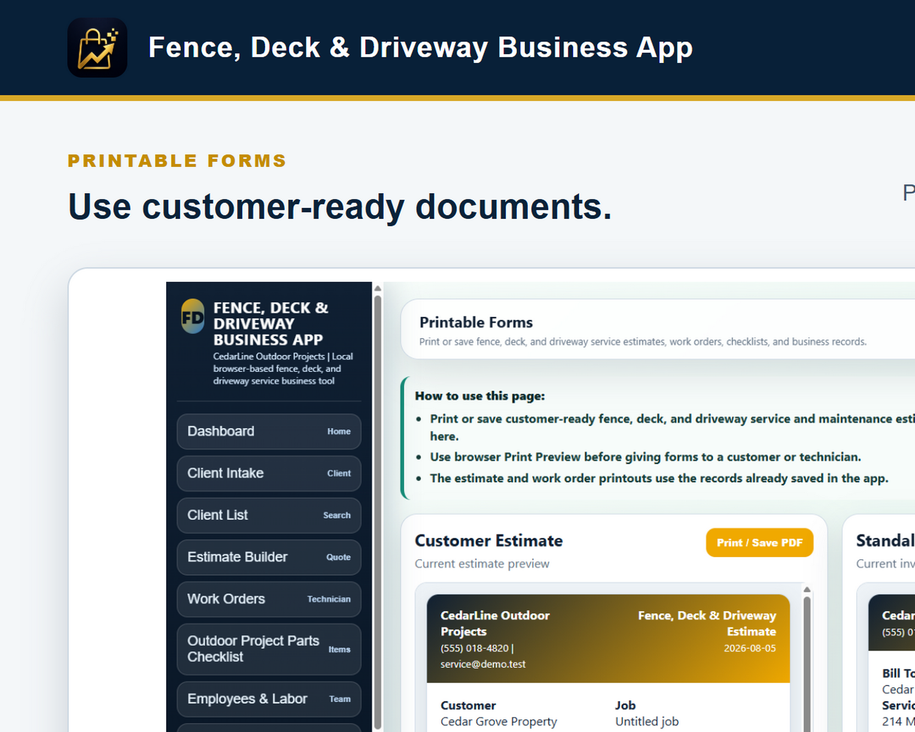This screenshot has width=915, height=732.
Task: Click the partially visible Standalone card heading
Action: click(x=885, y=541)
